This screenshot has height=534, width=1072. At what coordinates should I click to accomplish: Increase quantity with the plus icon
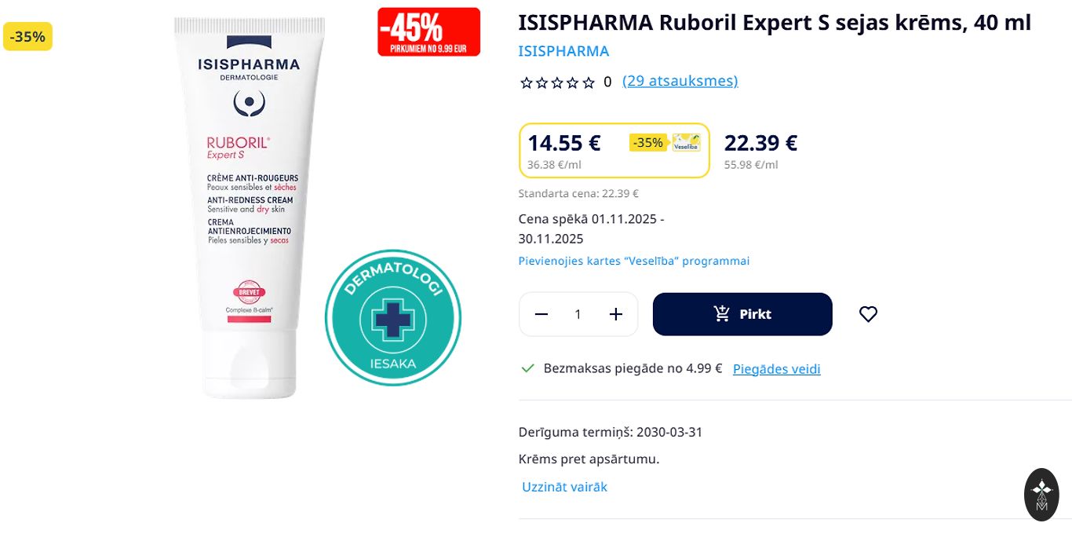[616, 314]
